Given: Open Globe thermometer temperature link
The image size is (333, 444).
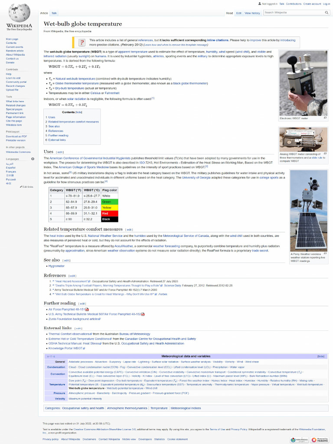Looking at the screenshot, I should (77, 84).
